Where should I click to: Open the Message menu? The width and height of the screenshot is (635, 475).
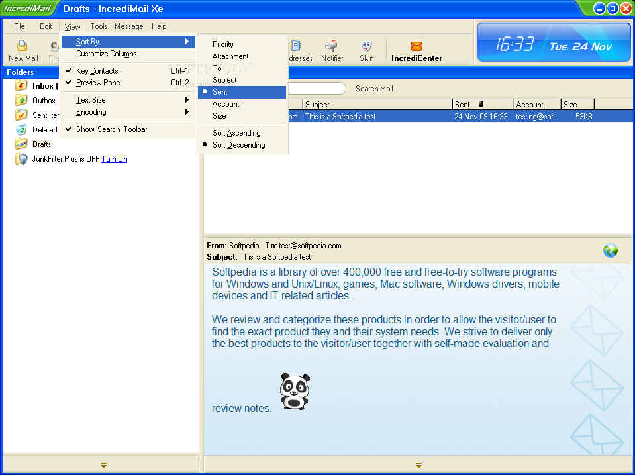pos(128,26)
